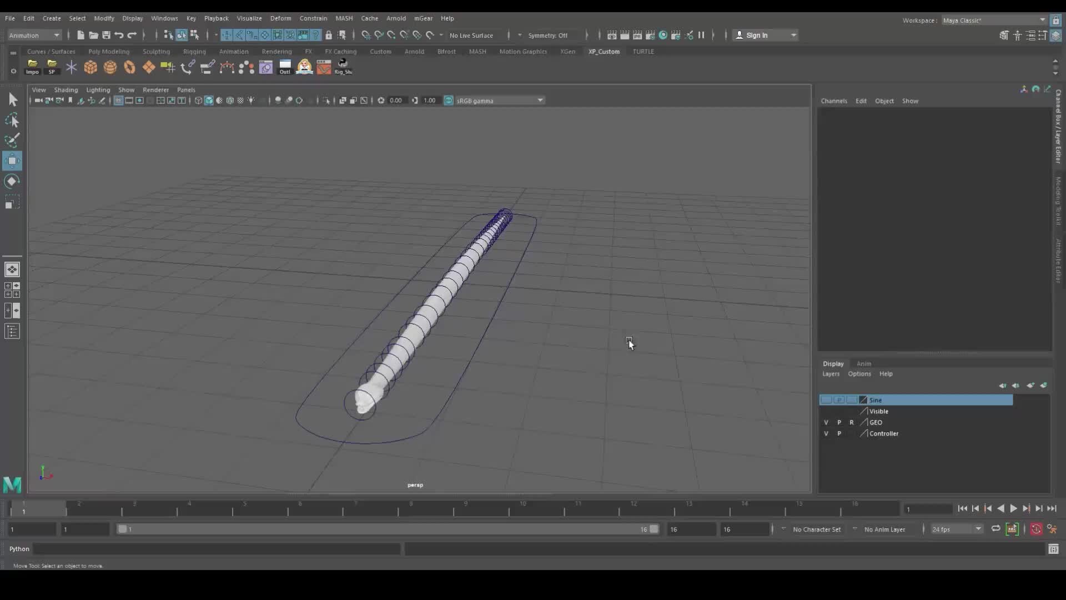The width and height of the screenshot is (1066, 600).
Task: Select the Move tool in the toolbox
Action: point(12,161)
